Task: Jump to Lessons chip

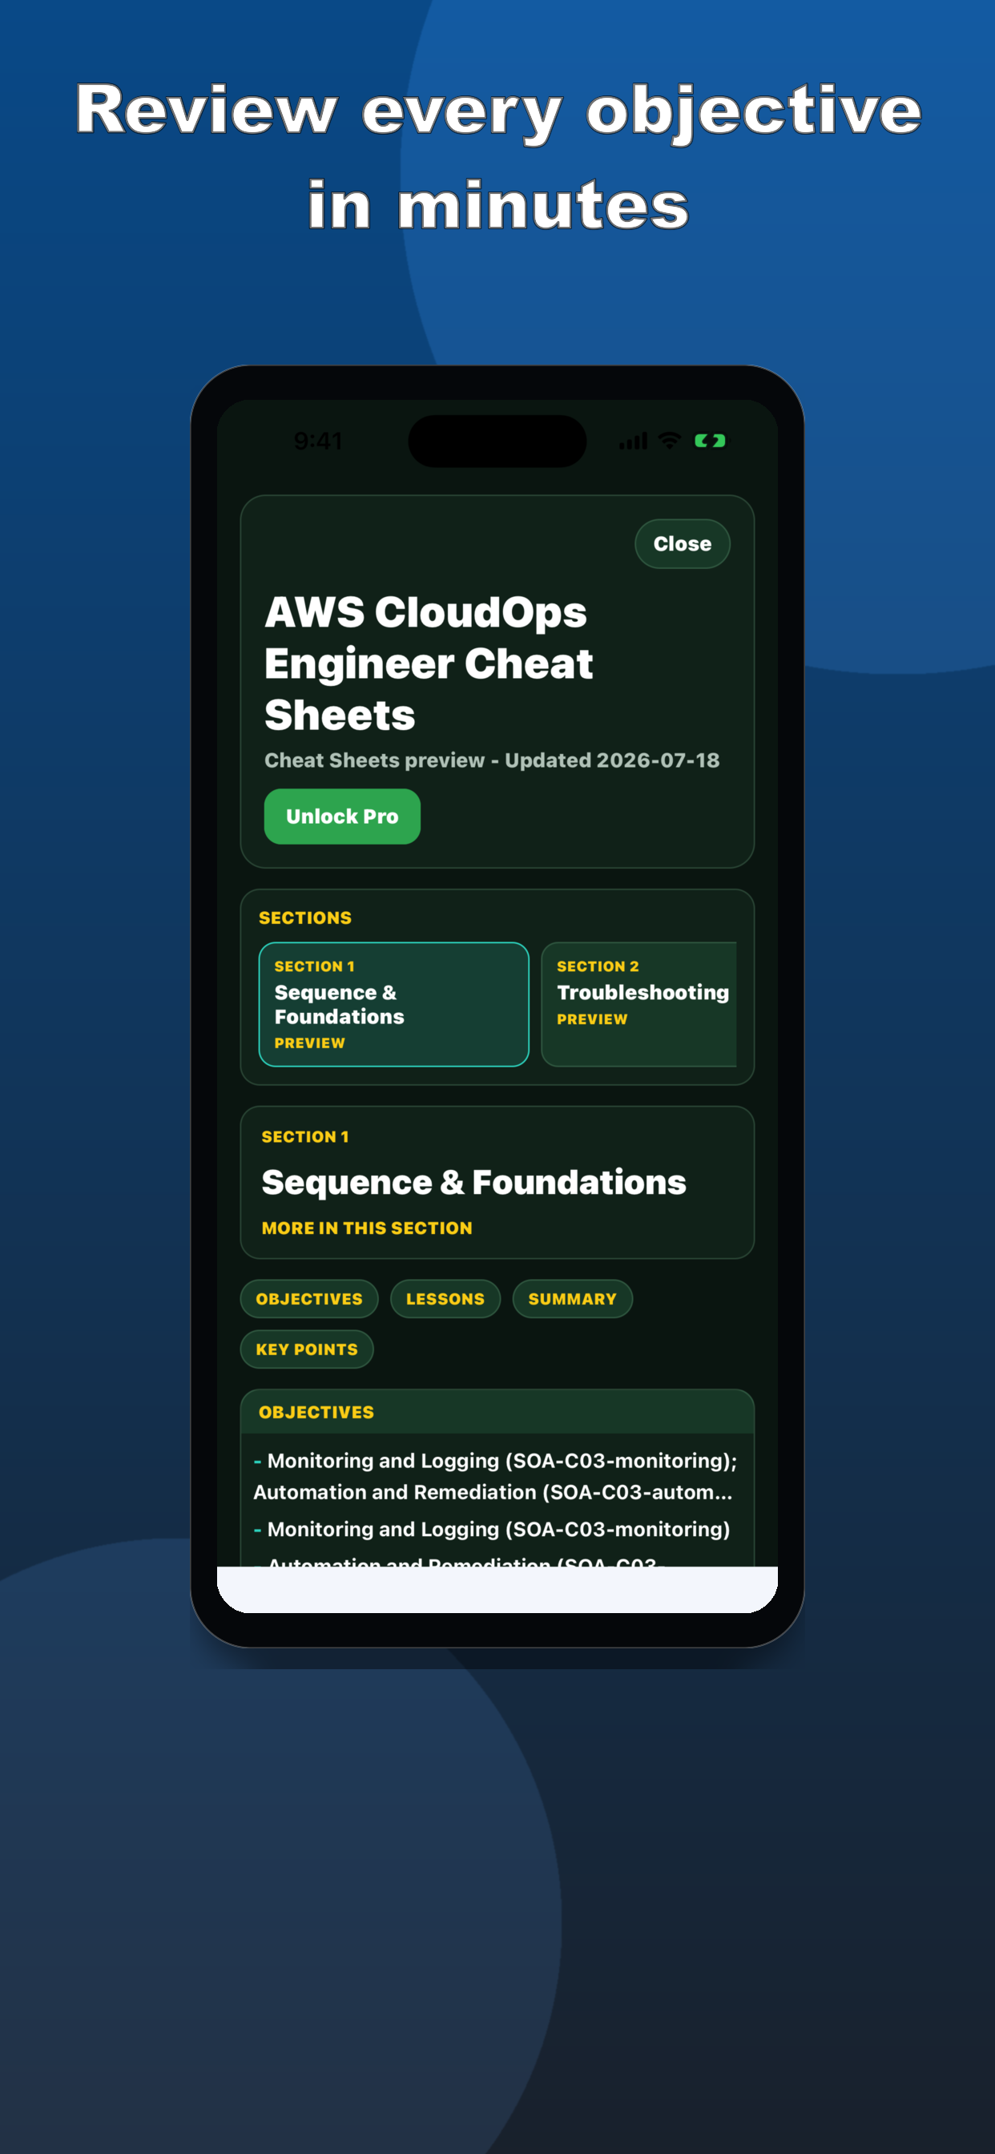Action: [x=445, y=1299]
